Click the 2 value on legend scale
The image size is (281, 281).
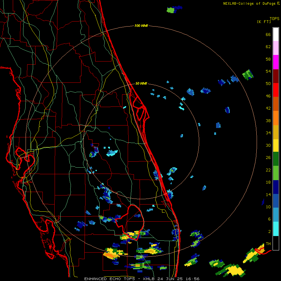[269, 232]
